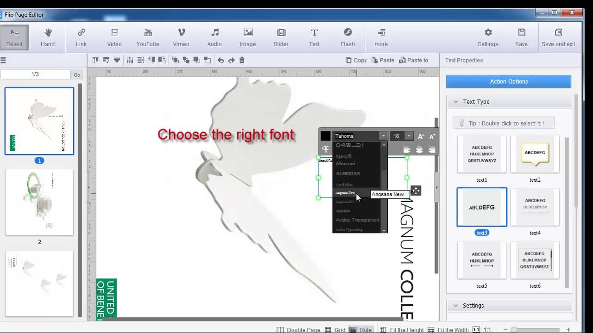The width and height of the screenshot is (593, 333).
Task: Increase font size with larger A icon
Action: tap(421, 136)
